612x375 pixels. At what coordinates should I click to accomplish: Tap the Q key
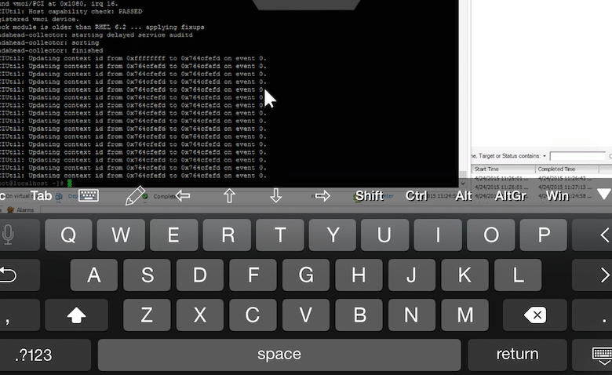68,235
